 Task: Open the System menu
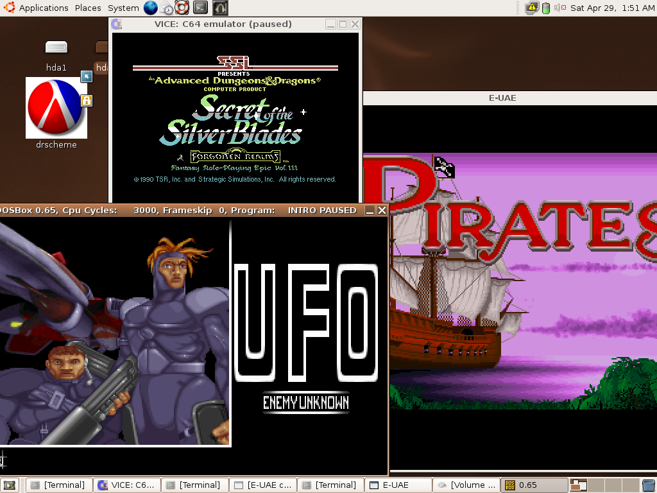point(123,8)
